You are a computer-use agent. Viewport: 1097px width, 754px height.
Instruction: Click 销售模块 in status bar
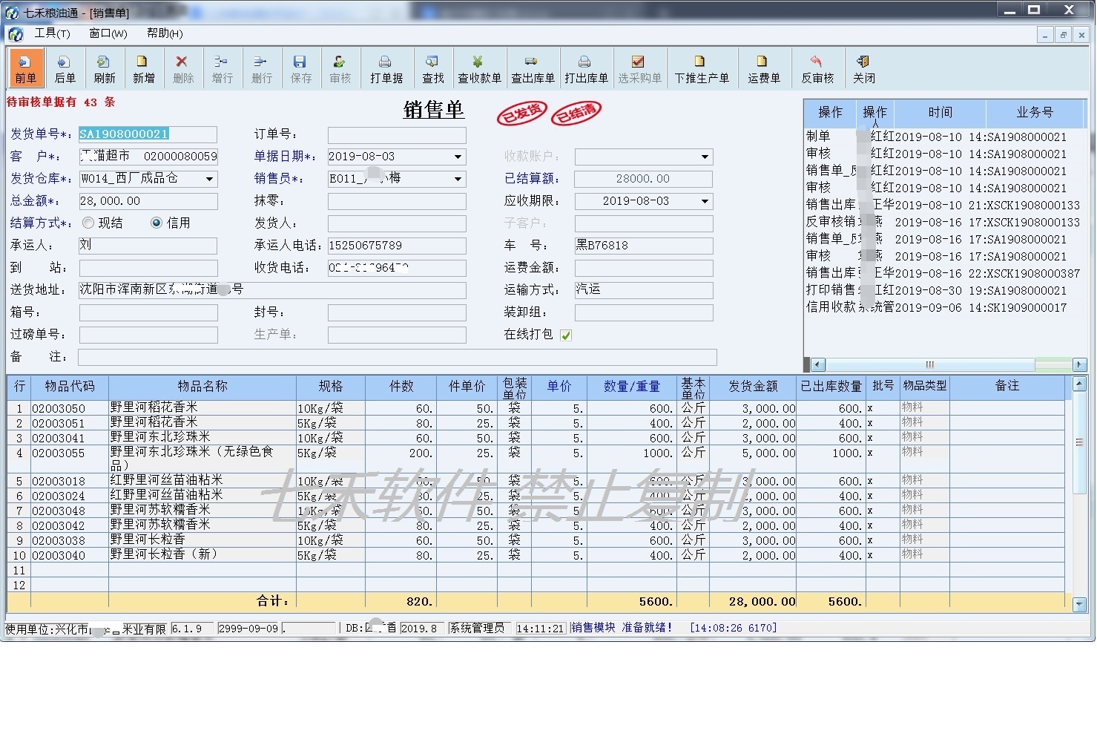pyautogui.click(x=593, y=628)
